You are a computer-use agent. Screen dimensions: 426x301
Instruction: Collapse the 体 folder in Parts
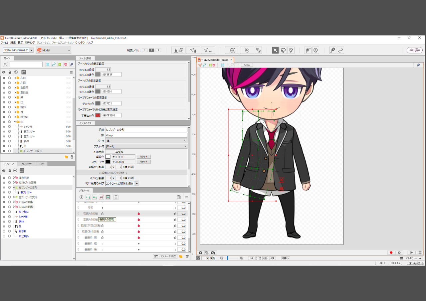(15, 122)
